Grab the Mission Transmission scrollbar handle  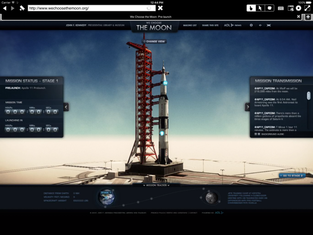[308, 95]
